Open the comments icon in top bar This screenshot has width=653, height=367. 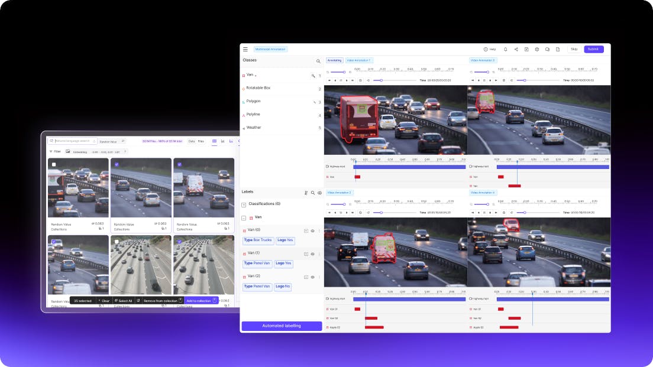547,49
